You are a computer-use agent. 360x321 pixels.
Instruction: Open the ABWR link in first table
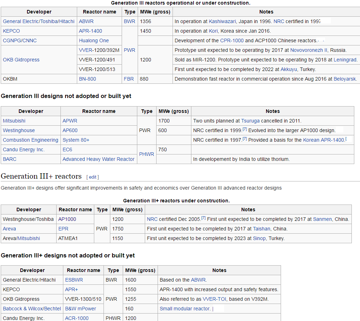point(86,21)
